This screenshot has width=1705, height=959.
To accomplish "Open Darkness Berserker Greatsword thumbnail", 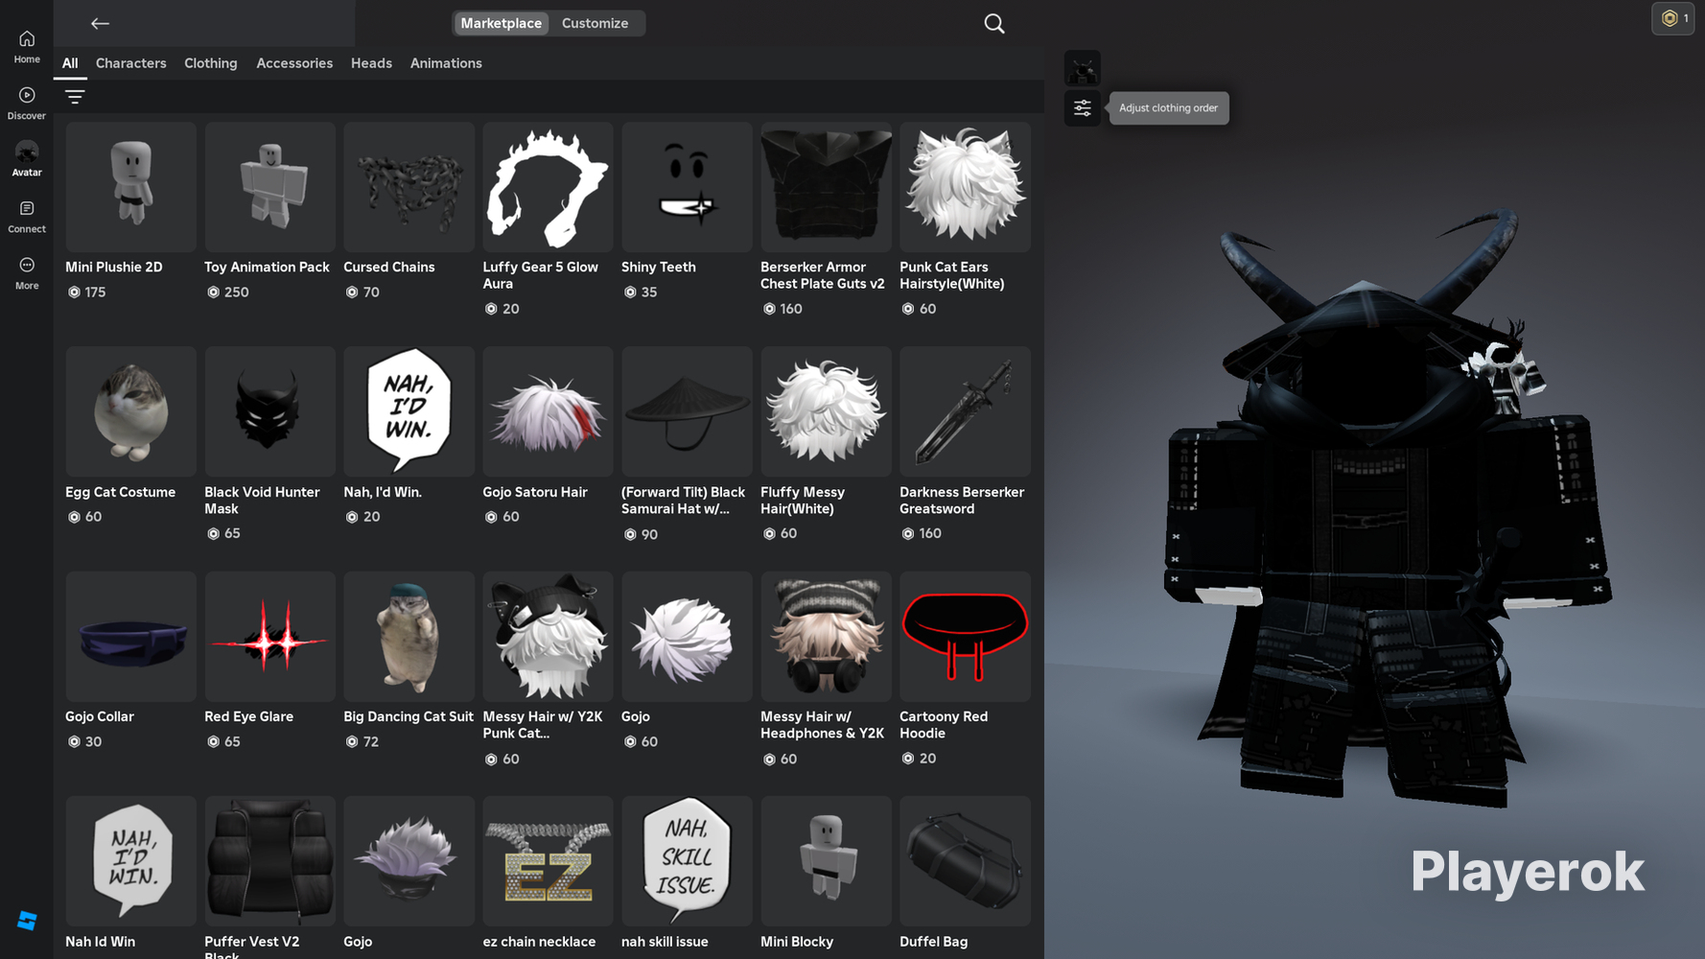I will pos(966,412).
